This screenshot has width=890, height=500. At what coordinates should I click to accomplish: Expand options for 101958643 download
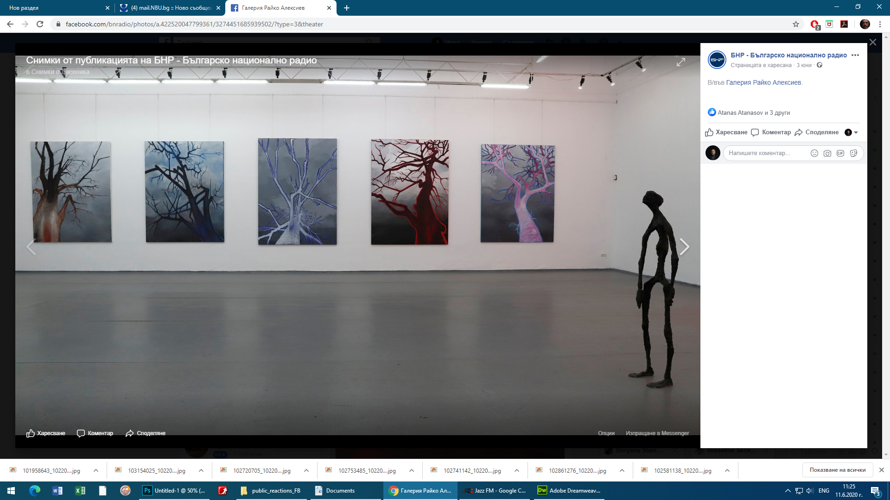[x=96, y=470]
